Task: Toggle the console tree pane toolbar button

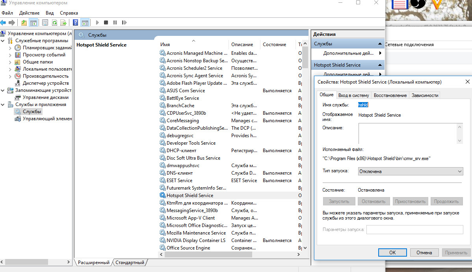Action: coord(33,22)
